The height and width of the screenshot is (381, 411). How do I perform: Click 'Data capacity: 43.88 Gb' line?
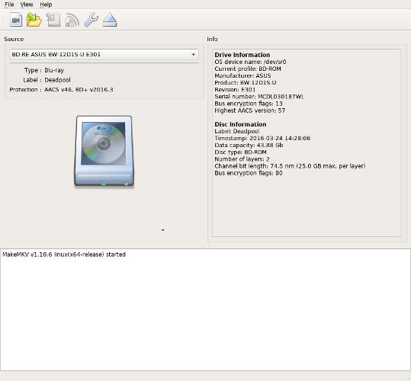tap(249, 146)
